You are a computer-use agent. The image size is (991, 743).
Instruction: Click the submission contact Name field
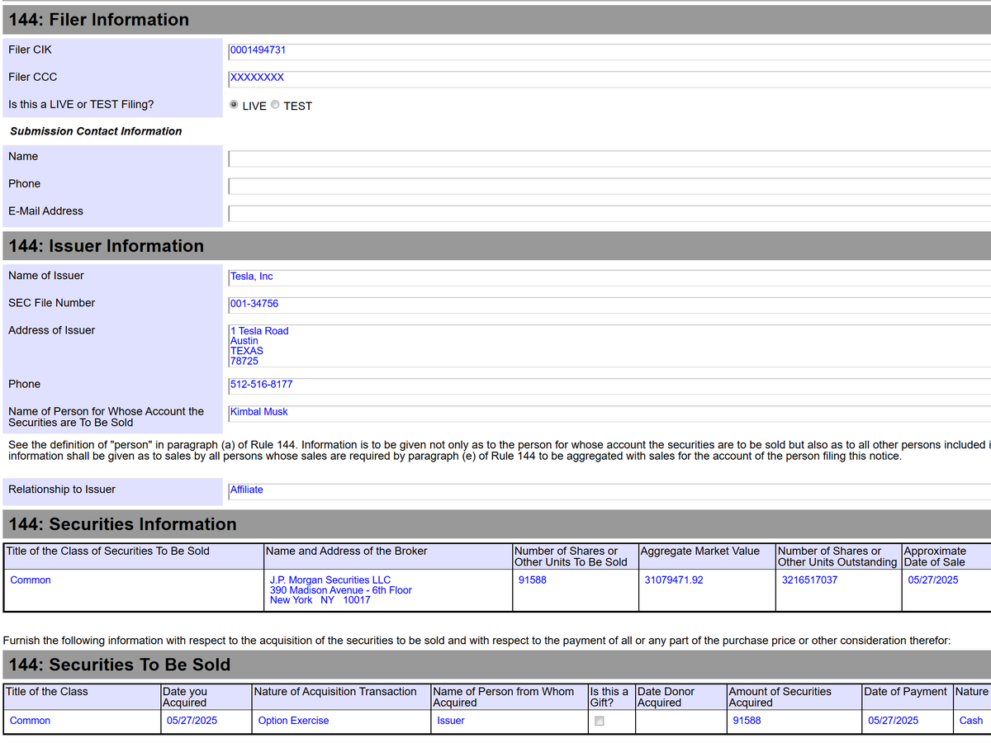(x=609, y=159)
